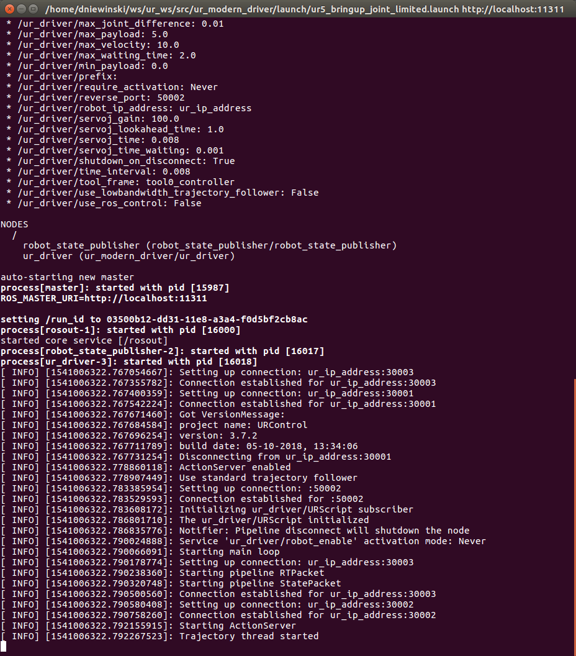Click the 'Trajectory thread started' log line
576x656 pixels.
point(160,636)
